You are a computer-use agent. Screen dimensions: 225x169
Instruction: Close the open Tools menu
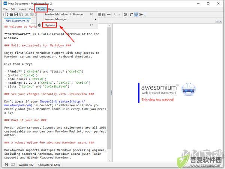(x=42, y=9)
